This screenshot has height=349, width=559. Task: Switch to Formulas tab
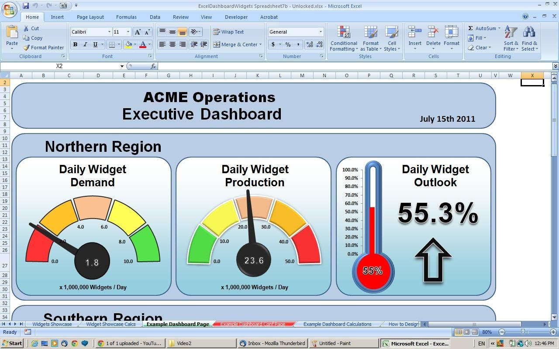126,17
